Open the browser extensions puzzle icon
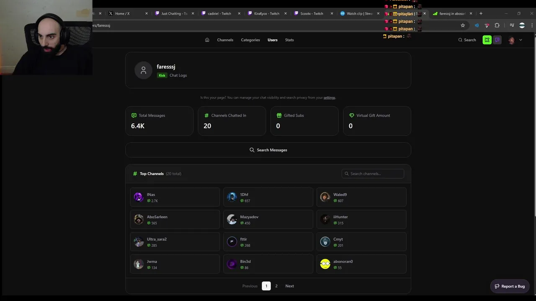 (497, 26)
